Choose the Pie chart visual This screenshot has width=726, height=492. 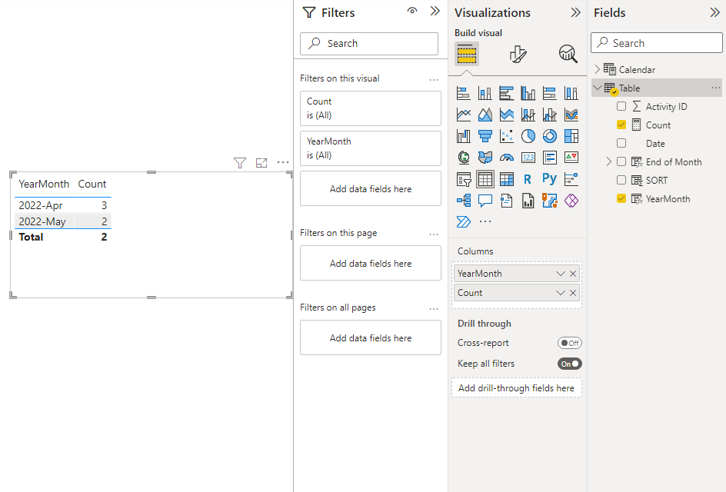tap(528, 136)
